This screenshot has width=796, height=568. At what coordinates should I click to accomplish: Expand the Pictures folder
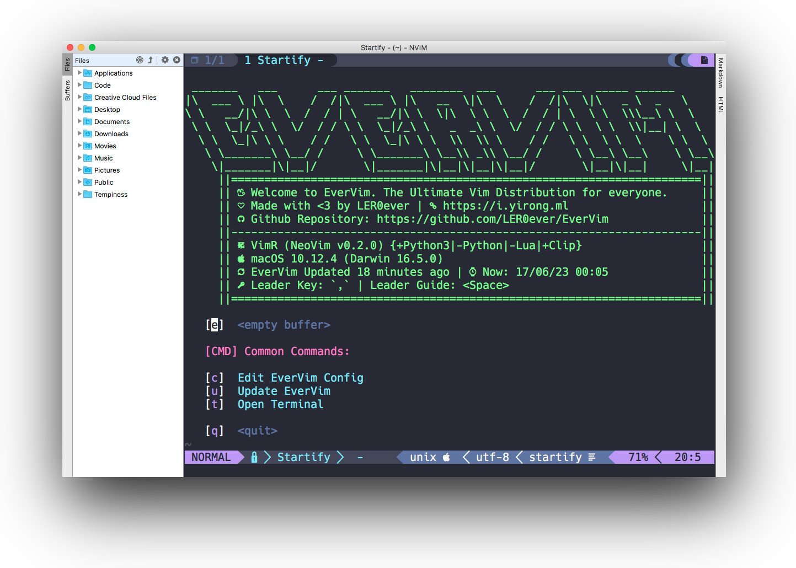(79, 169)
